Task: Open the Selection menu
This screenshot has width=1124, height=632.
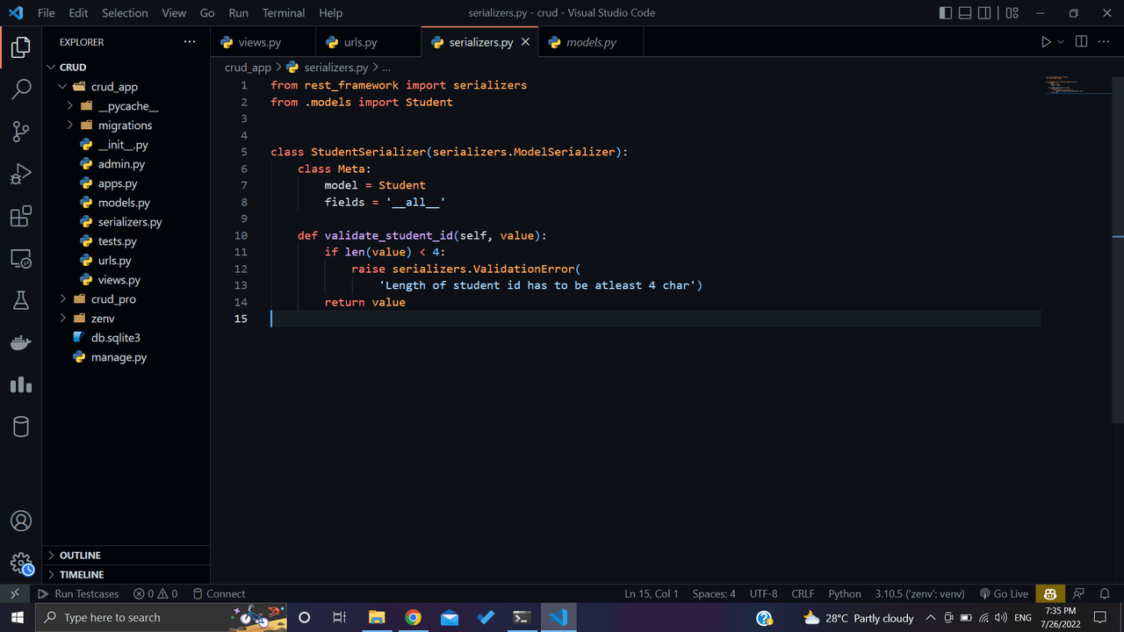Action: [125, 13]
